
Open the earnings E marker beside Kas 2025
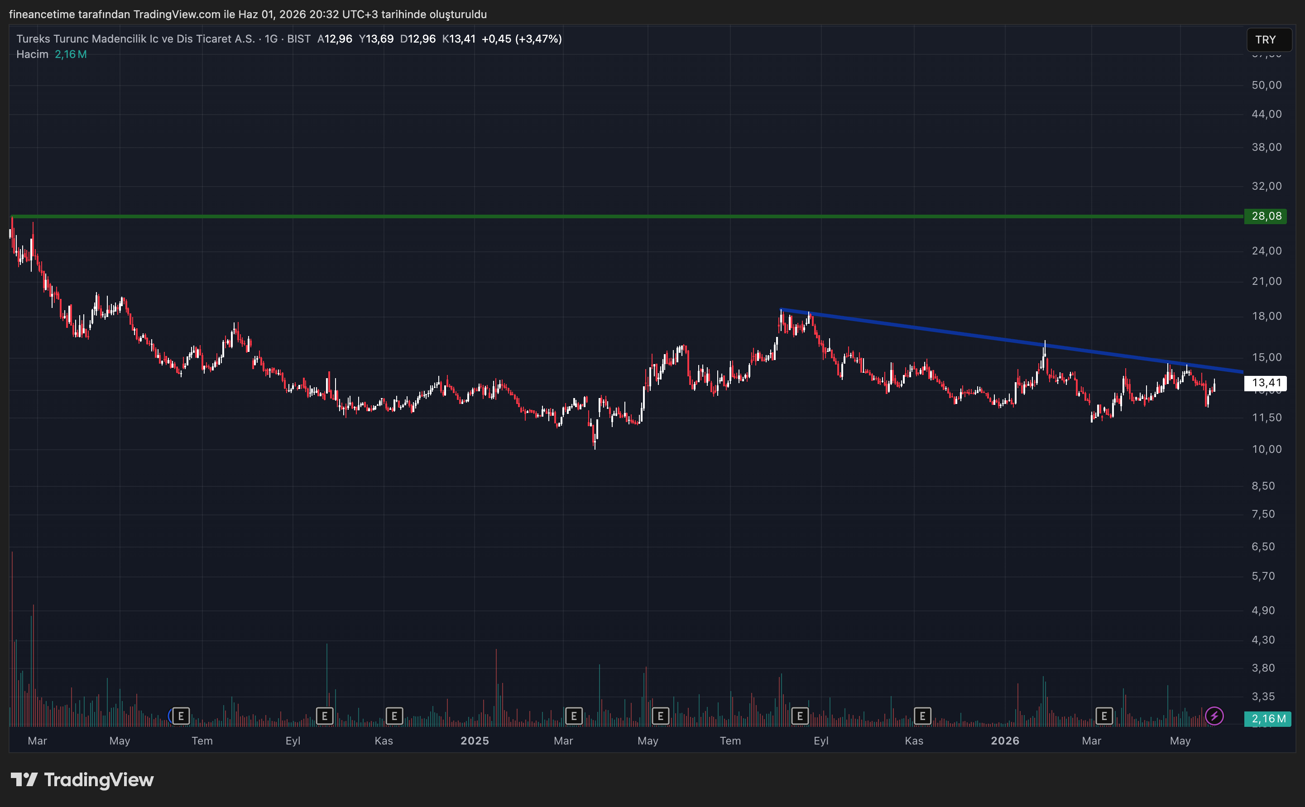922,716
